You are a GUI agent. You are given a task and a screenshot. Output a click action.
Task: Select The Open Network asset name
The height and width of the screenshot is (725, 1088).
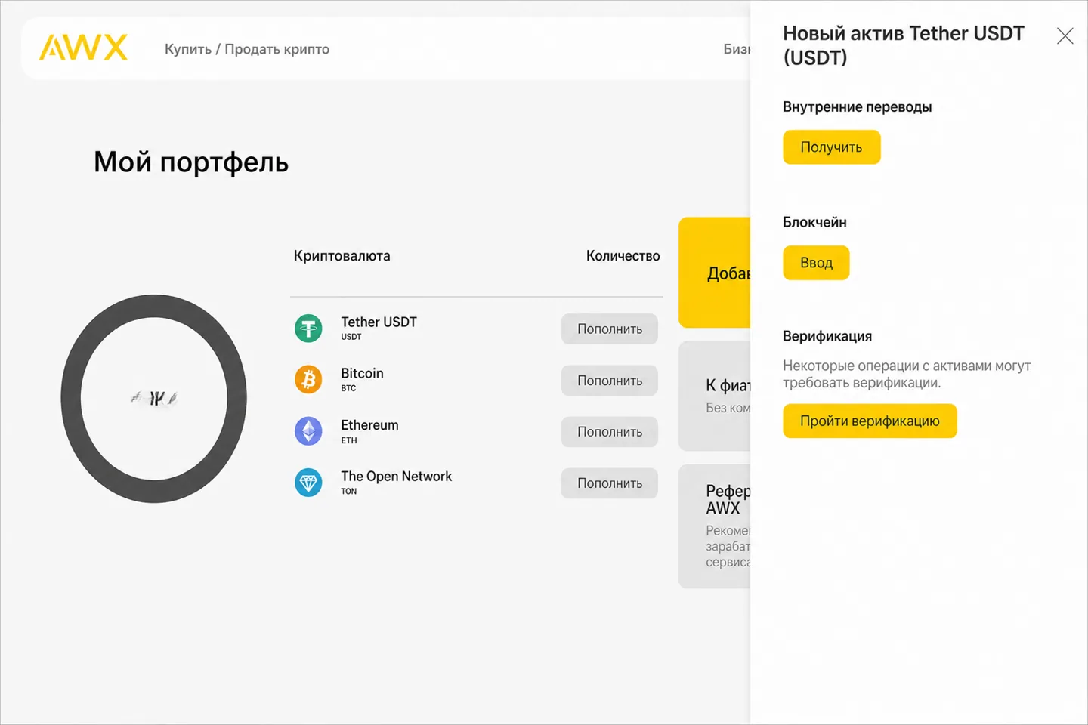point(396,477)
